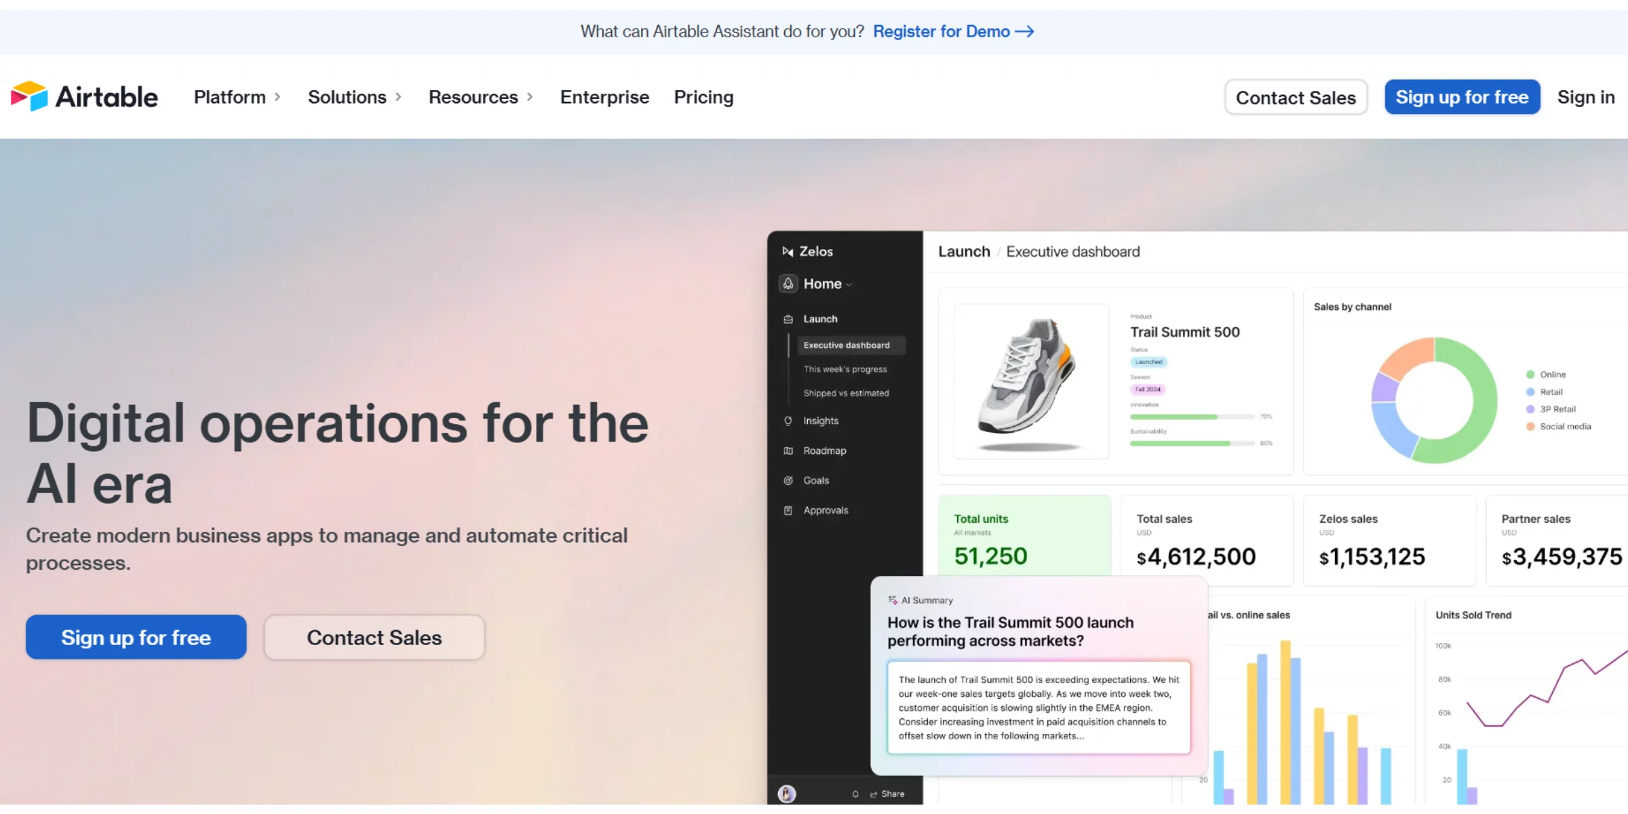1628x814 pixels.
Task: Click the Trail Summit 500 shoe thumbnail
Action: point(1030,381)
